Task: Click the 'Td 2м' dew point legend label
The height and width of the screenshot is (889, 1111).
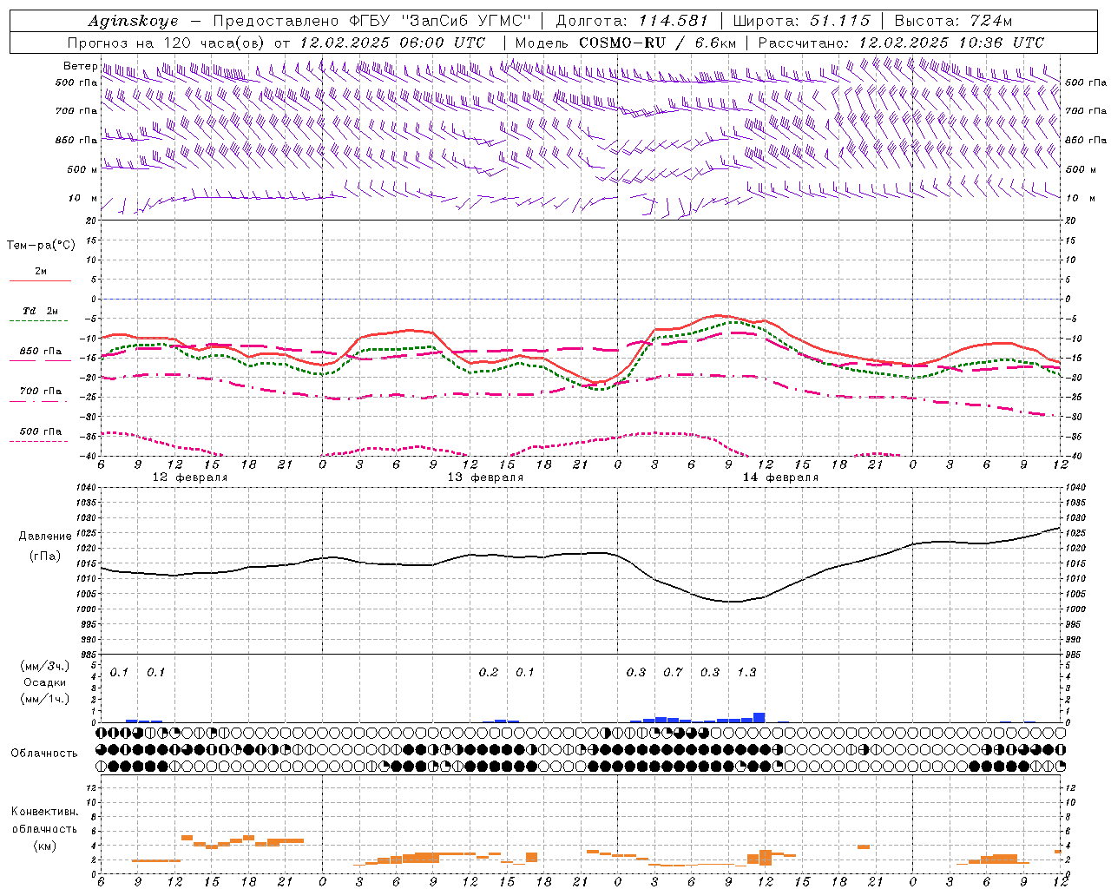Action: point(40,311)
